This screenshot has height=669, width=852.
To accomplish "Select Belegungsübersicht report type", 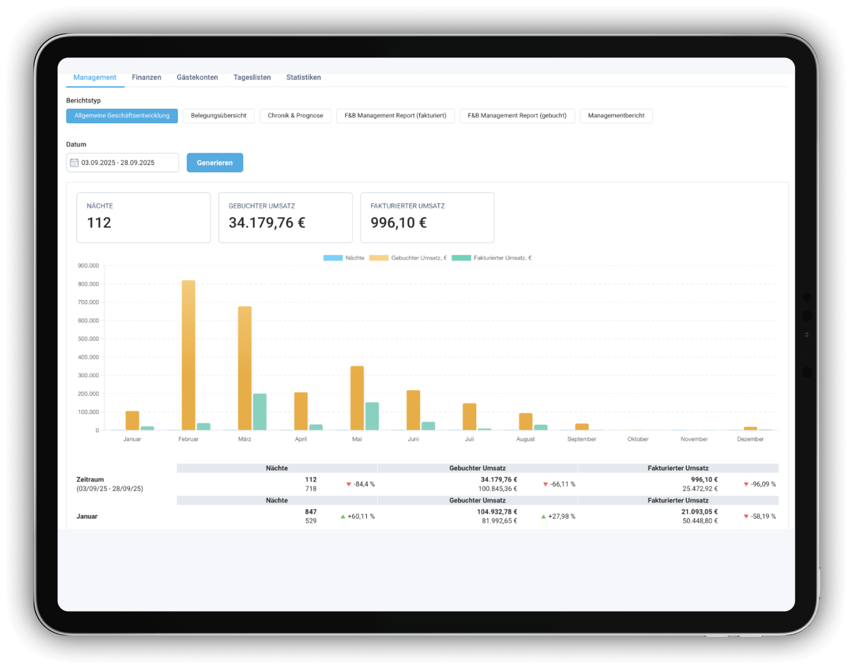I will (218, 116).
